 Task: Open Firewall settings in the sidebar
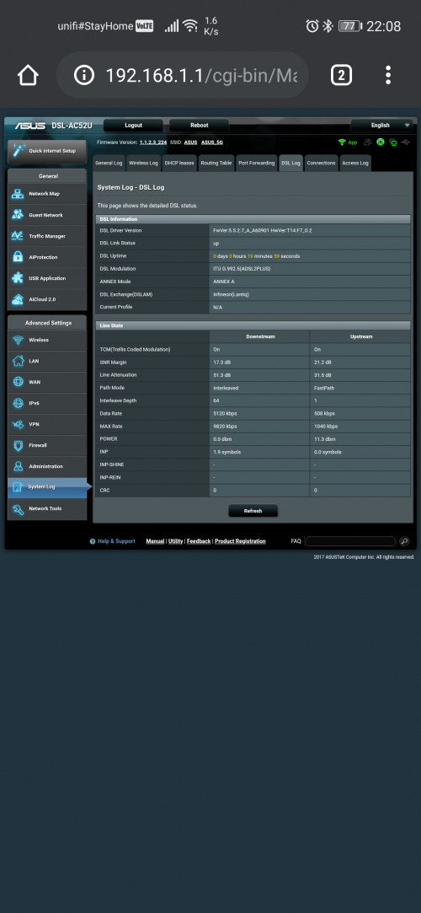pos(46,445)
